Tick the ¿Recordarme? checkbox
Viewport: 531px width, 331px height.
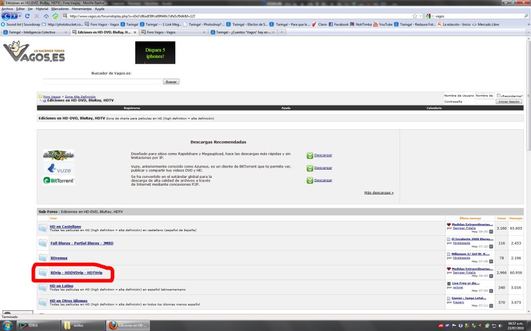tap(498, 96)
